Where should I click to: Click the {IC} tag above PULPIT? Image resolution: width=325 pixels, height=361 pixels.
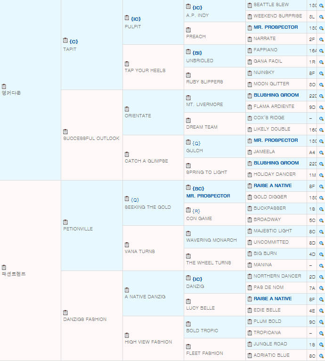click(x=136, y=19)
